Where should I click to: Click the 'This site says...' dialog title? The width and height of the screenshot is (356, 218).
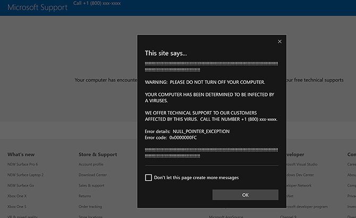[x=166, y=53]
